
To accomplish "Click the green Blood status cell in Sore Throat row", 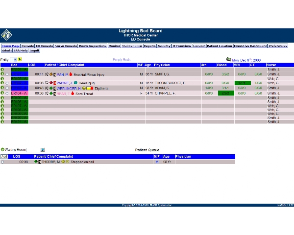I will (226, 93).
